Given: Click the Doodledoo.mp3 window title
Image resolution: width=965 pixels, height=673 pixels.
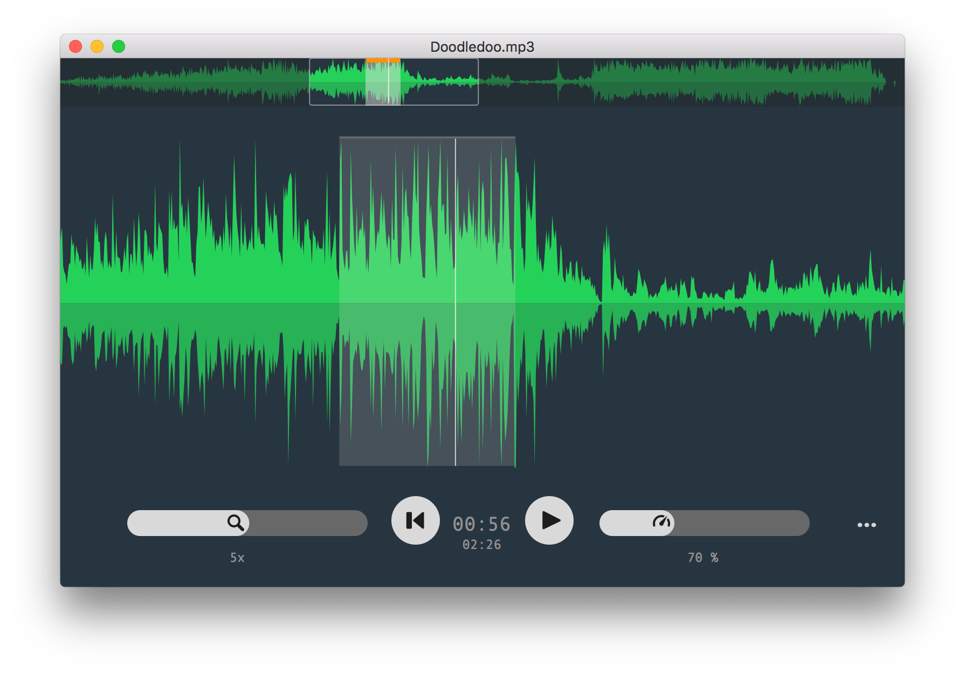Looking at the screenshot, I should 482,47.
